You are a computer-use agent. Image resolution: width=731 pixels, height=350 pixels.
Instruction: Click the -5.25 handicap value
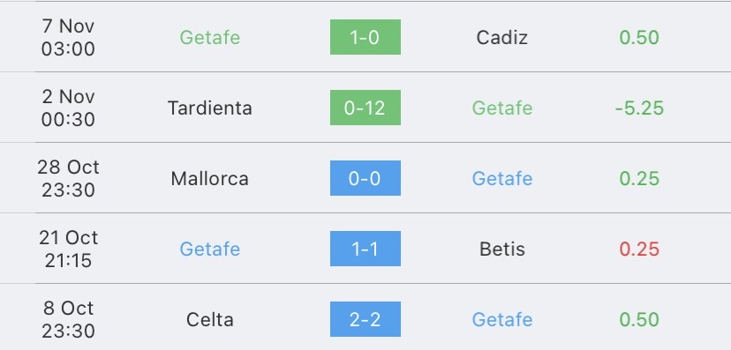pos(639,108)
